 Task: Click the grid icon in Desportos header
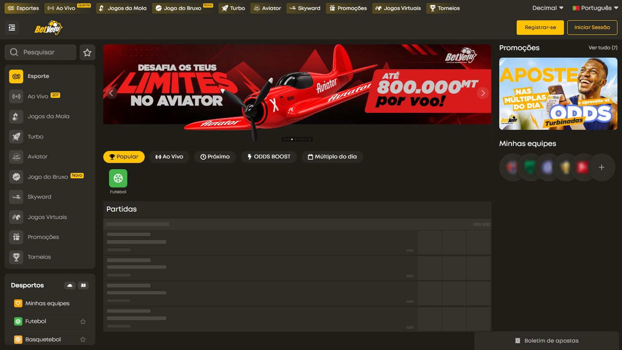point(83,285)
